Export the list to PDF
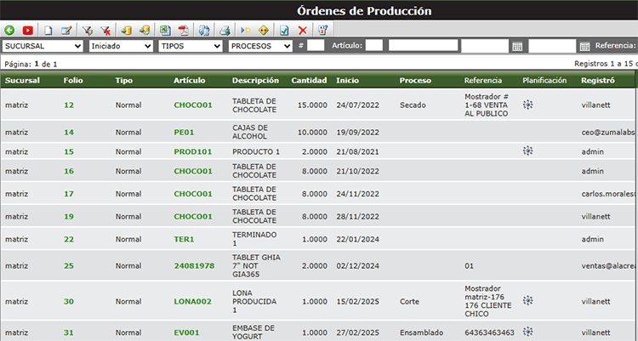 184,30
